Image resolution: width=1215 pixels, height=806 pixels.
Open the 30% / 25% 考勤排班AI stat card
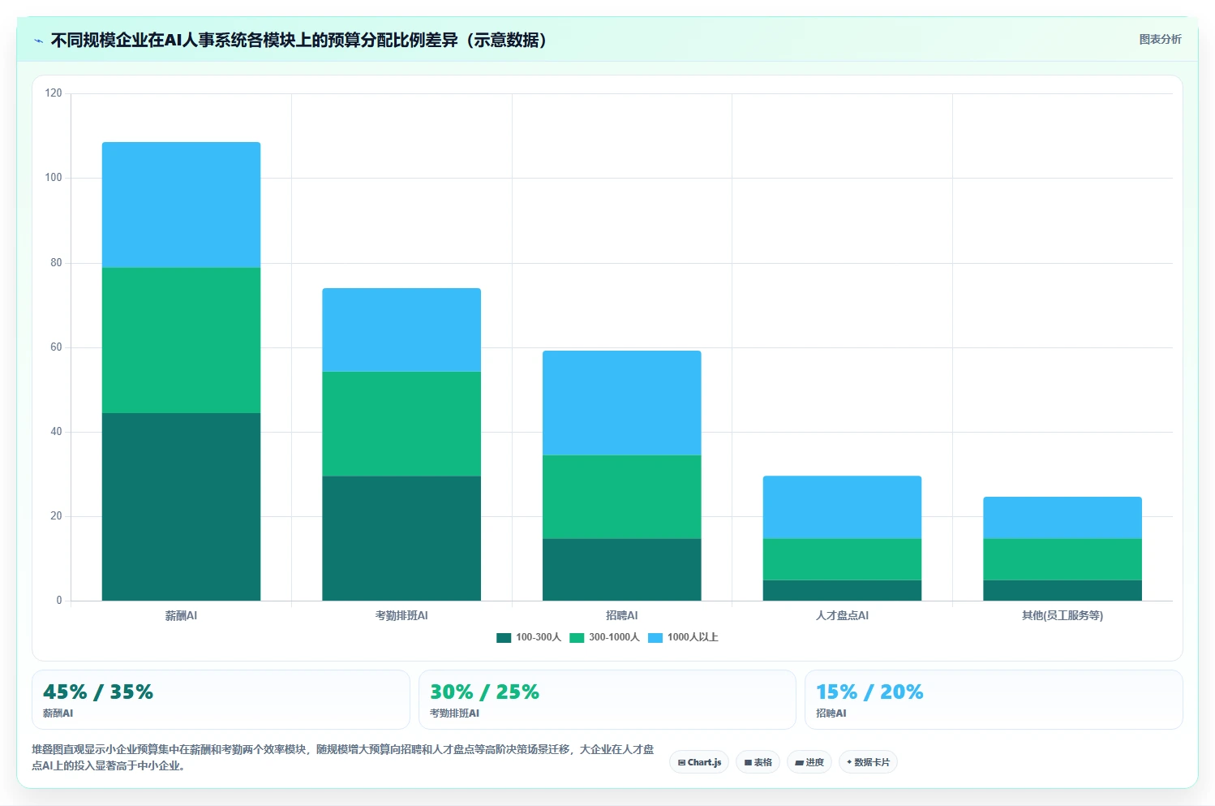click(607, 700)
